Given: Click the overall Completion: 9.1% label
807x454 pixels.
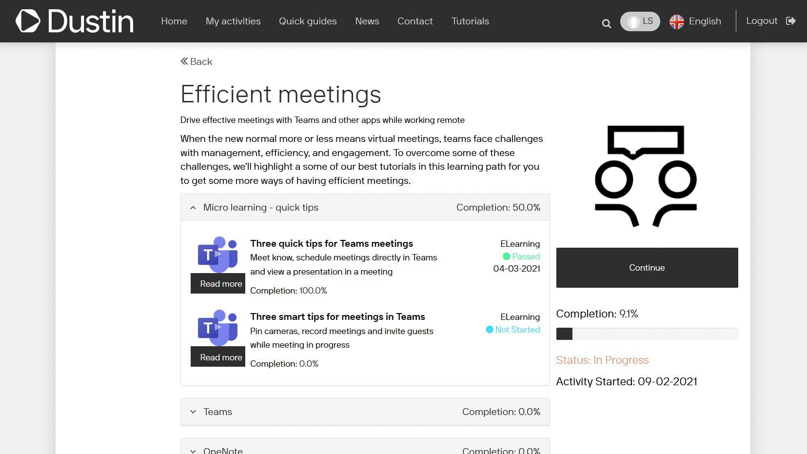Looking at the screenshot, I should pos(597,314).
